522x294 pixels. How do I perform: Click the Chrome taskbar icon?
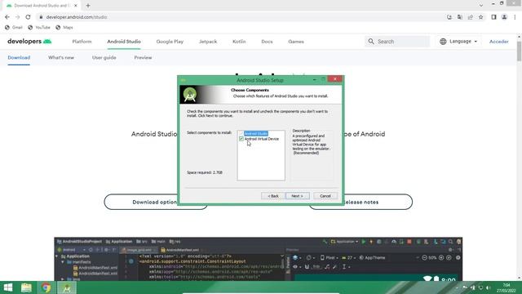pyautogui.click(x=46, y=287)
